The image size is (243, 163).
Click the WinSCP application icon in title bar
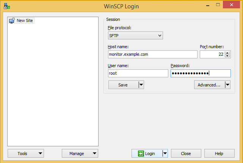[7, 6]
